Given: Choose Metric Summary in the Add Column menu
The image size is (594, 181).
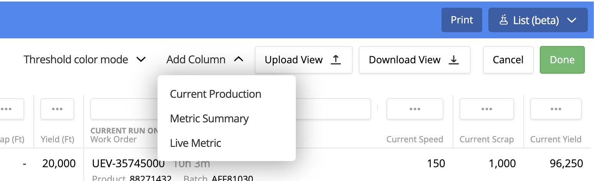Looking at the screenshot, I should coord(209,119).
